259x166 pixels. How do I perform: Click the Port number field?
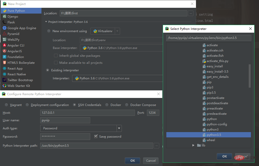point(153,113)
